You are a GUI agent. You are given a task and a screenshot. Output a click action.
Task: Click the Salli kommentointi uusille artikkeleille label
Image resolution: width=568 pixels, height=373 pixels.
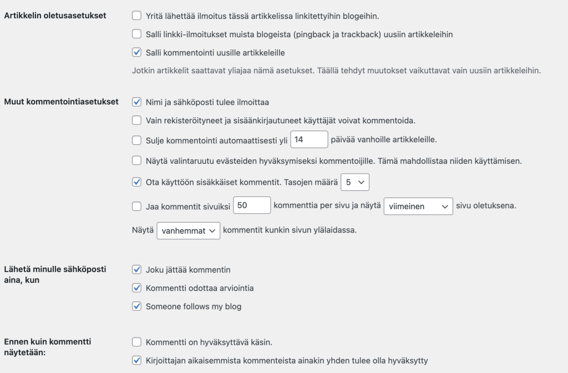click(215, 53)
